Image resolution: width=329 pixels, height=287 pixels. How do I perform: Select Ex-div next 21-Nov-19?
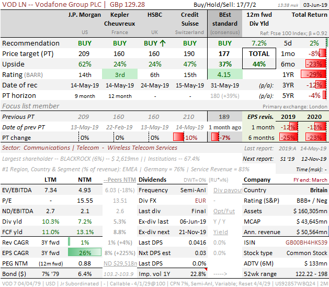pos(192,232)
